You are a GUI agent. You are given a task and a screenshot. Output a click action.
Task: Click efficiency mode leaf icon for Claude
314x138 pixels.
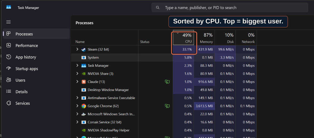pos(167,82)
